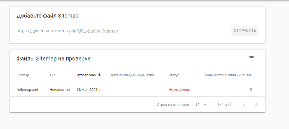Image resolution: width=289 pixels, height=129 pixels.
Task: Go to previous page of sitemap list
Action: pos(244,104)
